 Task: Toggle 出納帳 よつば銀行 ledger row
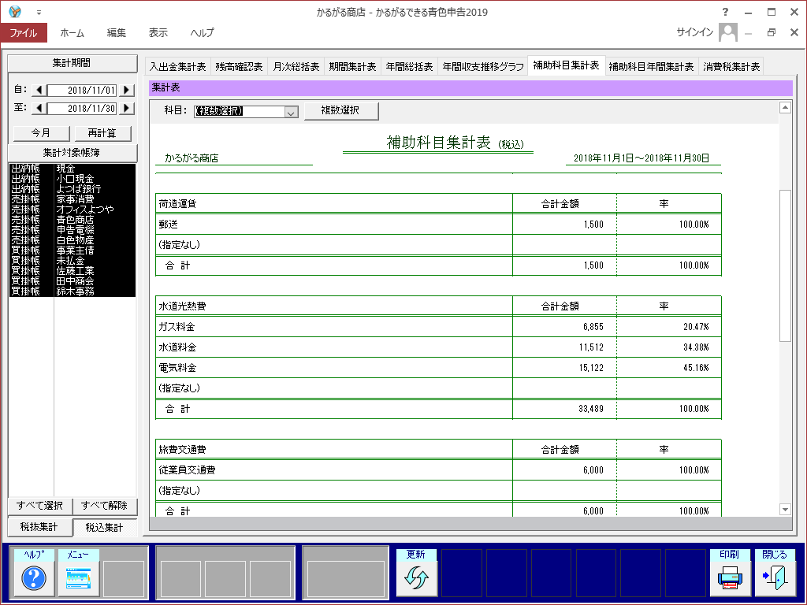point(72,189)
